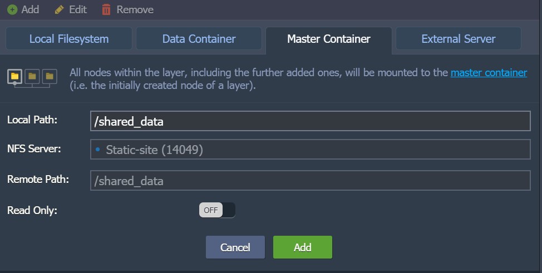Follow the master container link
The height and width of the screenshot is (273, 542).
(x=489, y=73)
